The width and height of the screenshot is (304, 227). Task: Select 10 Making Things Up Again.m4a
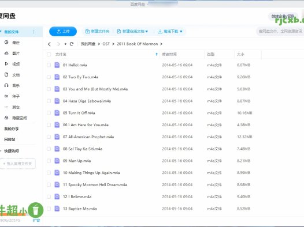pos(91,173)
